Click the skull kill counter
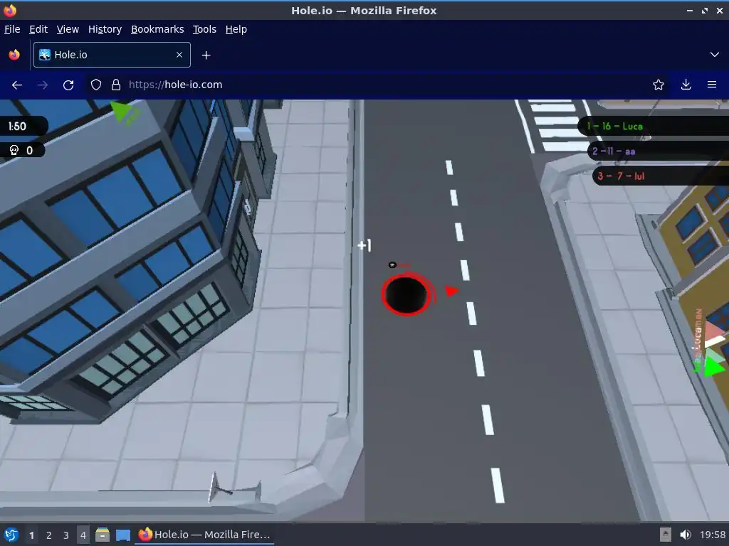 click(x=21, y=150)
